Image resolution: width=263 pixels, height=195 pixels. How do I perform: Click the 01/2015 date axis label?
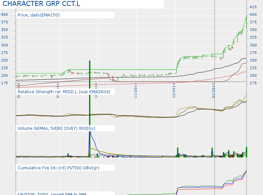point(213,91)
